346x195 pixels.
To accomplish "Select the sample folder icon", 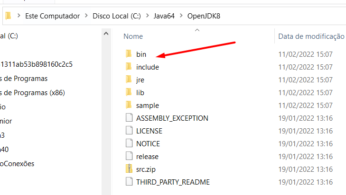I will [129, 105].
